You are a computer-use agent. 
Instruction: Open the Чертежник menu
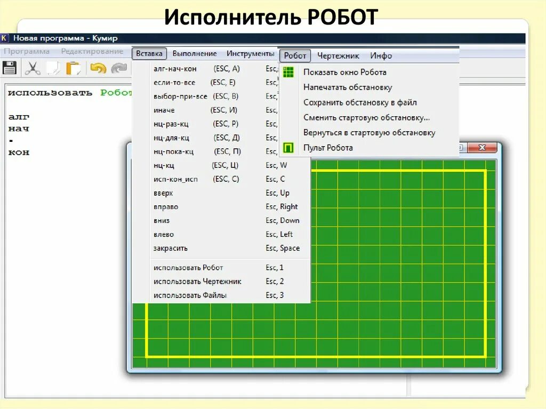pos(338,56)
